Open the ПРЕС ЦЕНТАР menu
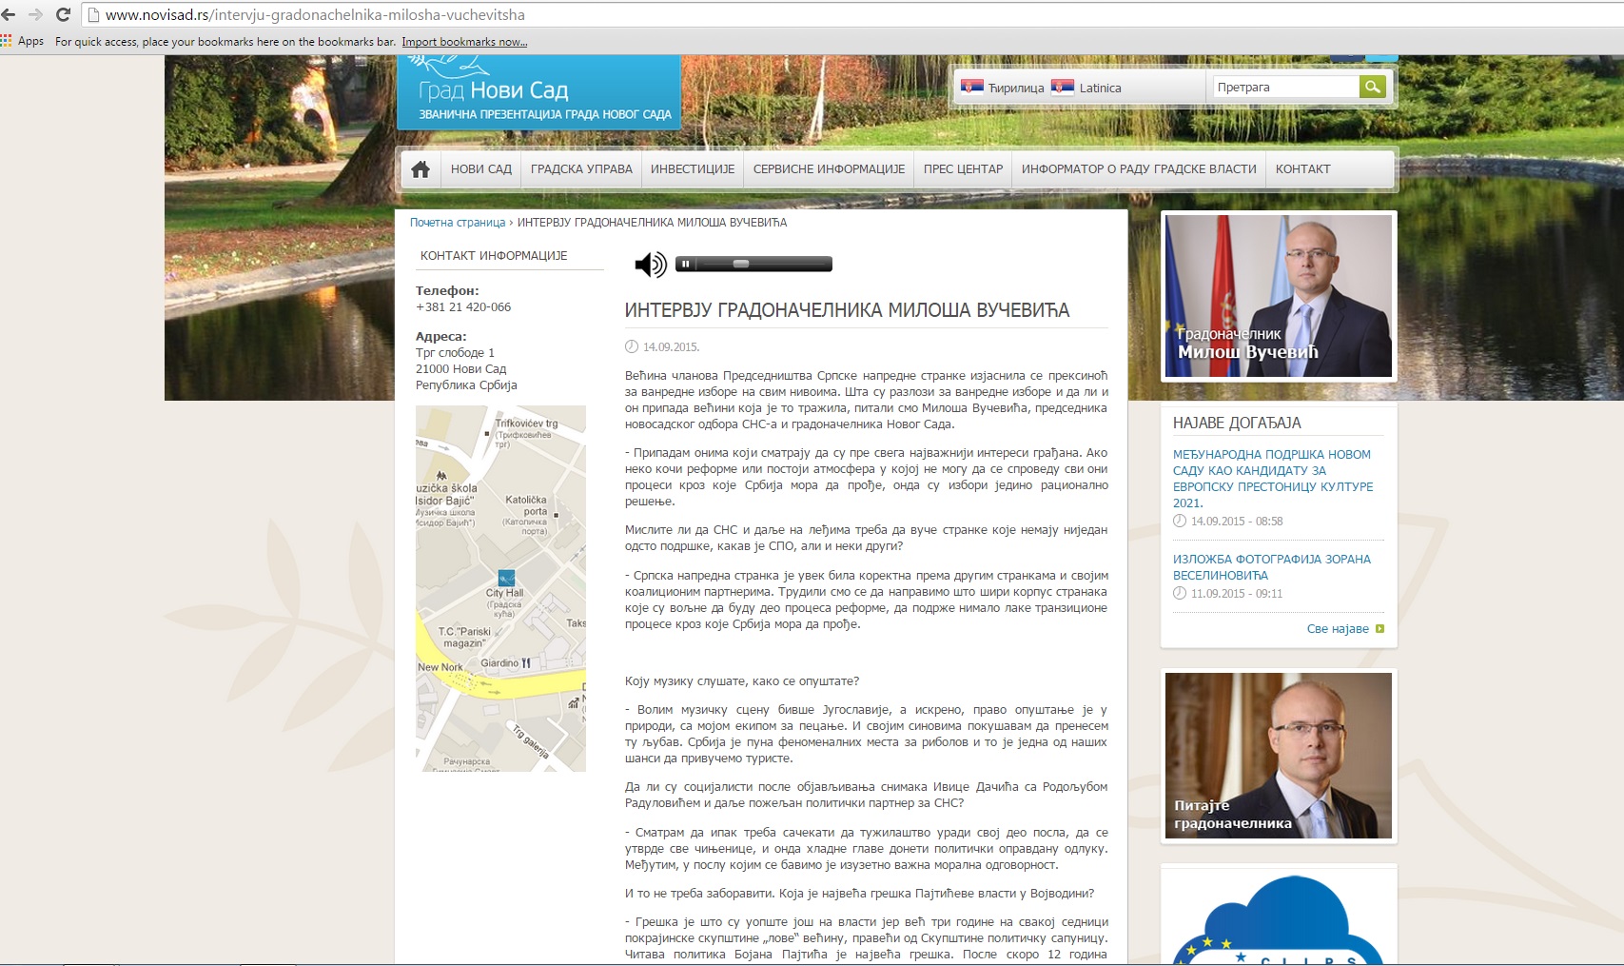 tap(963, 169)
